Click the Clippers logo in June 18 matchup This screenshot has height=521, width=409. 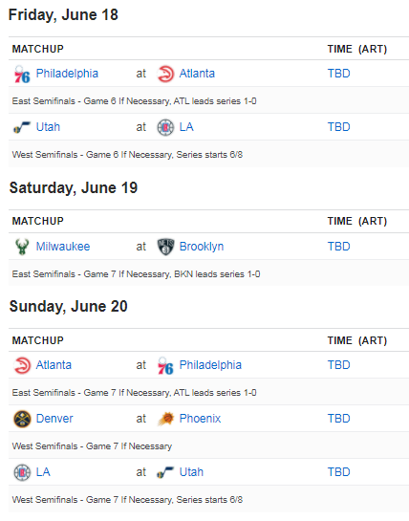[x=165, y=127]
